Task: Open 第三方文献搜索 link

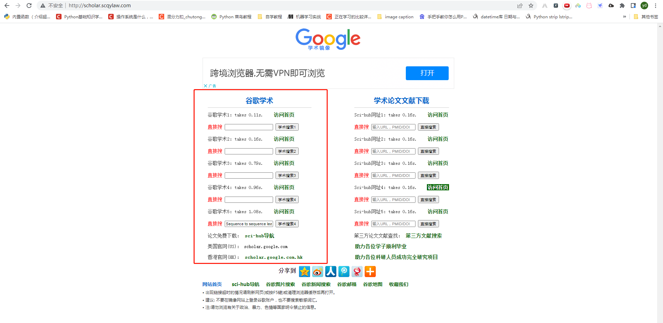Action: coord(424,236)
